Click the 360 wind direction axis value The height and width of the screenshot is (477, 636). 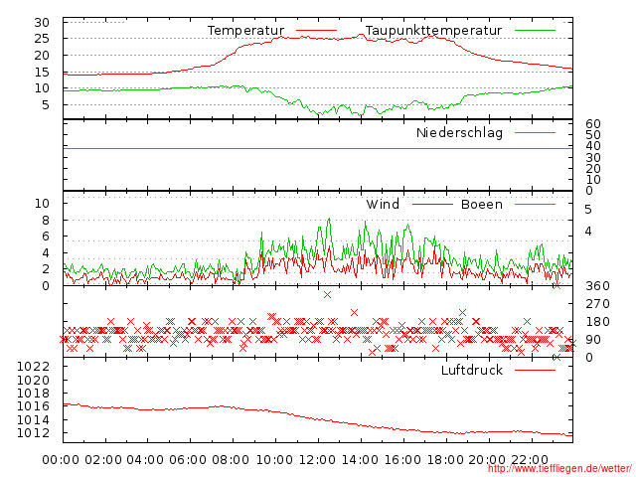(597, 286)
